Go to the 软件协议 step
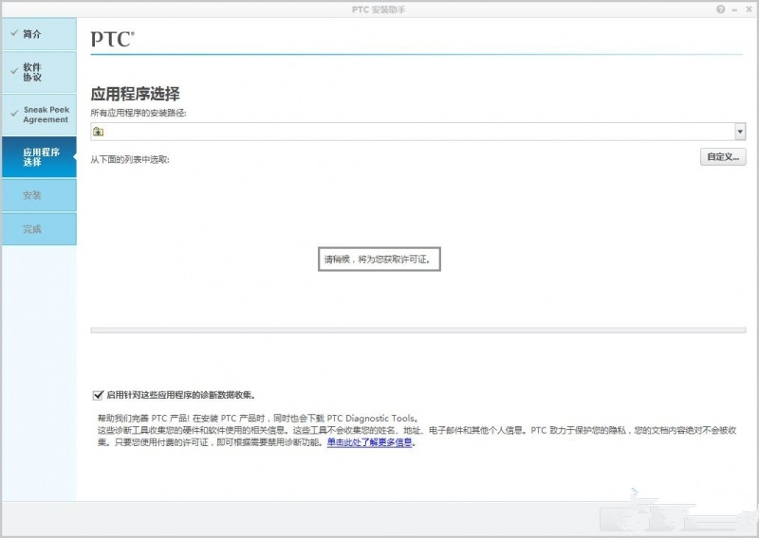This screenshot has width=759, height=538. (39, 72)
